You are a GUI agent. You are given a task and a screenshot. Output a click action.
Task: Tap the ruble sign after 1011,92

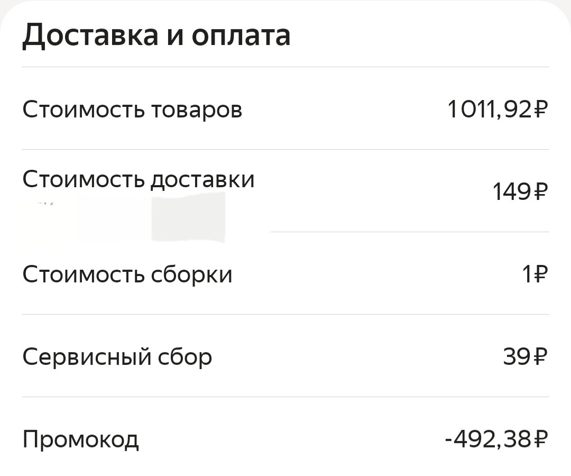coord(541,109)
